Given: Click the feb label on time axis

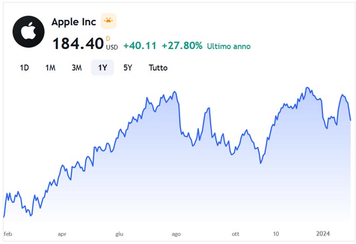Looking at the screenshot, I should coord(8,234).
